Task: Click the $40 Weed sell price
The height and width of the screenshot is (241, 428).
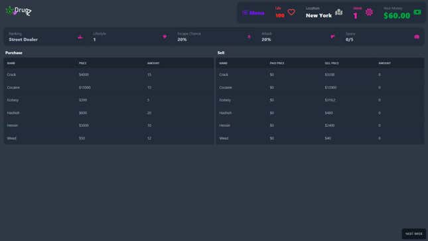Action: click(x=328, y=138)
